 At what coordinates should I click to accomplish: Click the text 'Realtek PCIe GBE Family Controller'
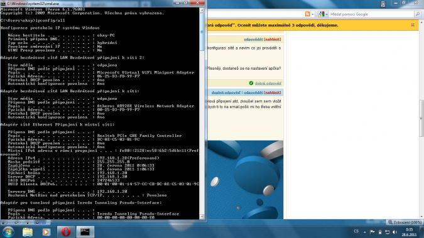click(139, 136)
